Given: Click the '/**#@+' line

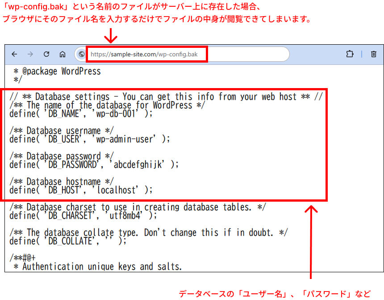Looking at the screenshot, I should (22, 258).
